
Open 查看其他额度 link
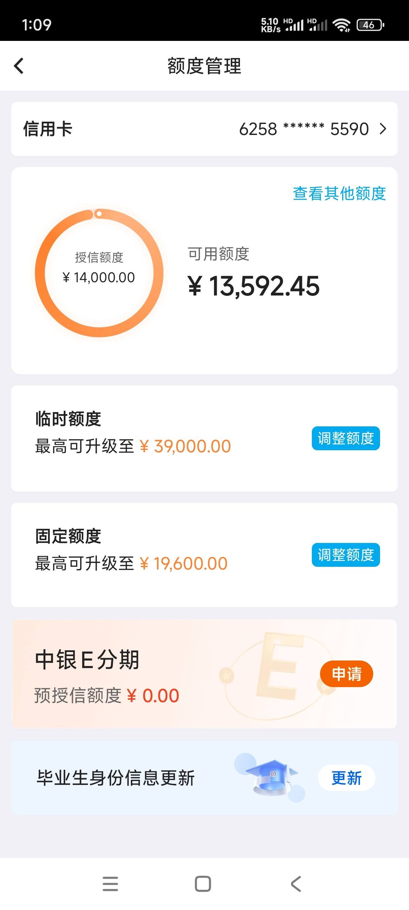pos(339,193)
